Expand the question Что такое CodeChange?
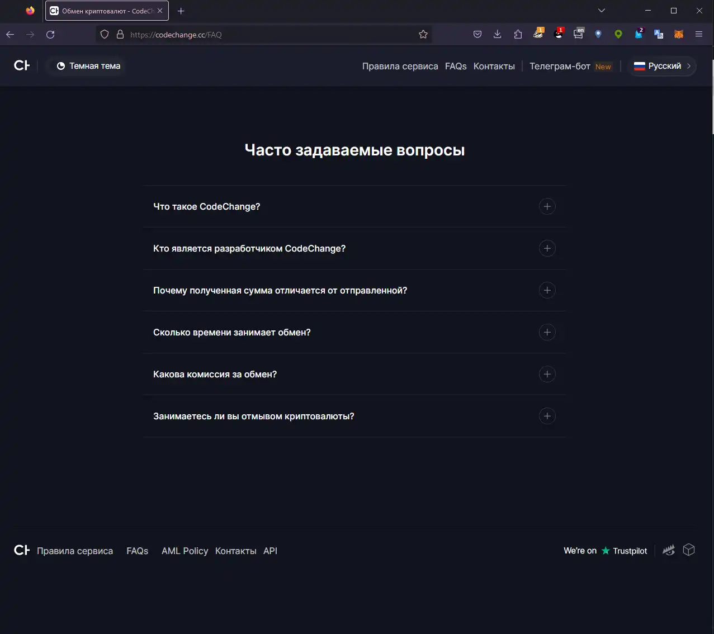The image size is (714, 634). (x=354, y=206)
